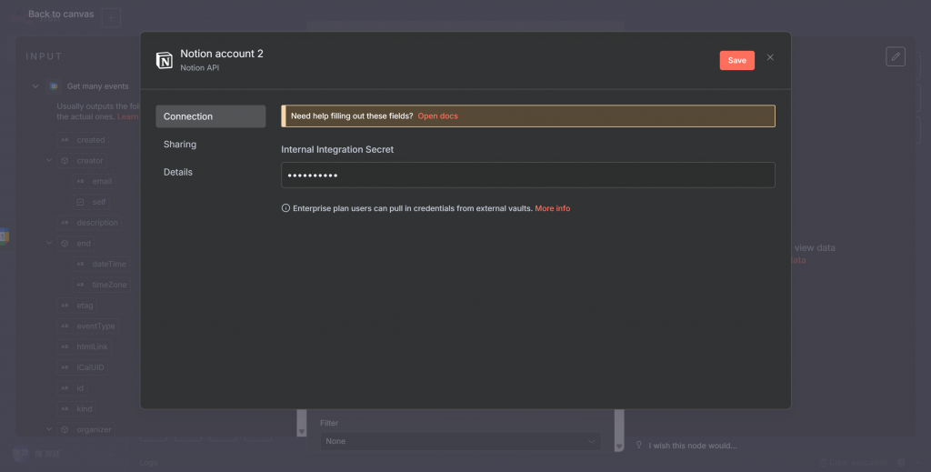Viewport: 931px width, 472px height.
Task: Click the plus button beside Back to canvas
Action: [111, 18]
